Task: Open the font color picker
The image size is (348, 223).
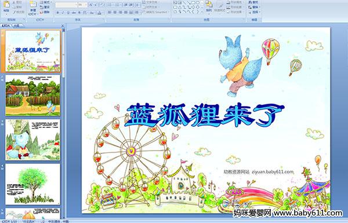Action: pyautogui.click(x=100, y=13)
